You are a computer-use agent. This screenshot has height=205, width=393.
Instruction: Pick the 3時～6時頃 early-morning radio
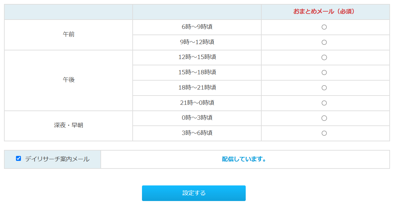click(324, 133)
